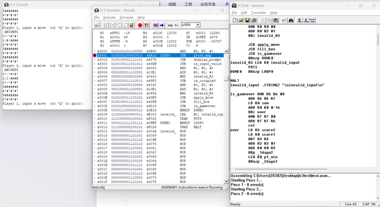Click the 工具 menu in background application

point(188,4)
